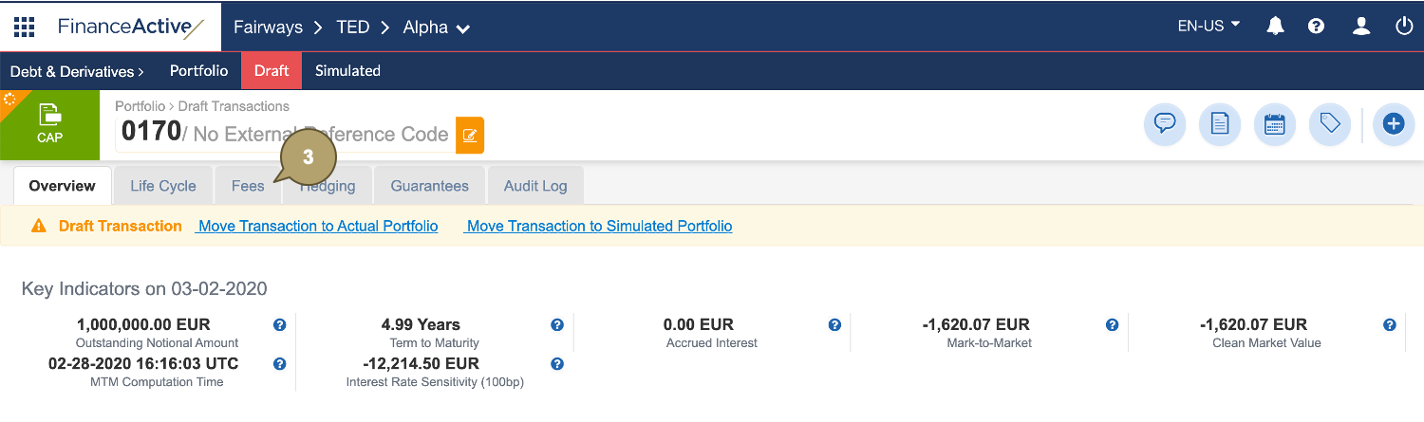Click the notifications bell icon
Image resolution: width=1424 pixels, height=422 pixels.
1275,27
